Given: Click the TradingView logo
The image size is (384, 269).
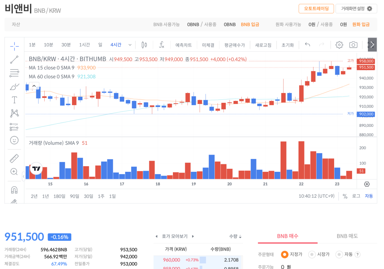Looking at the screenshot, I should click(x=36, y=168).
